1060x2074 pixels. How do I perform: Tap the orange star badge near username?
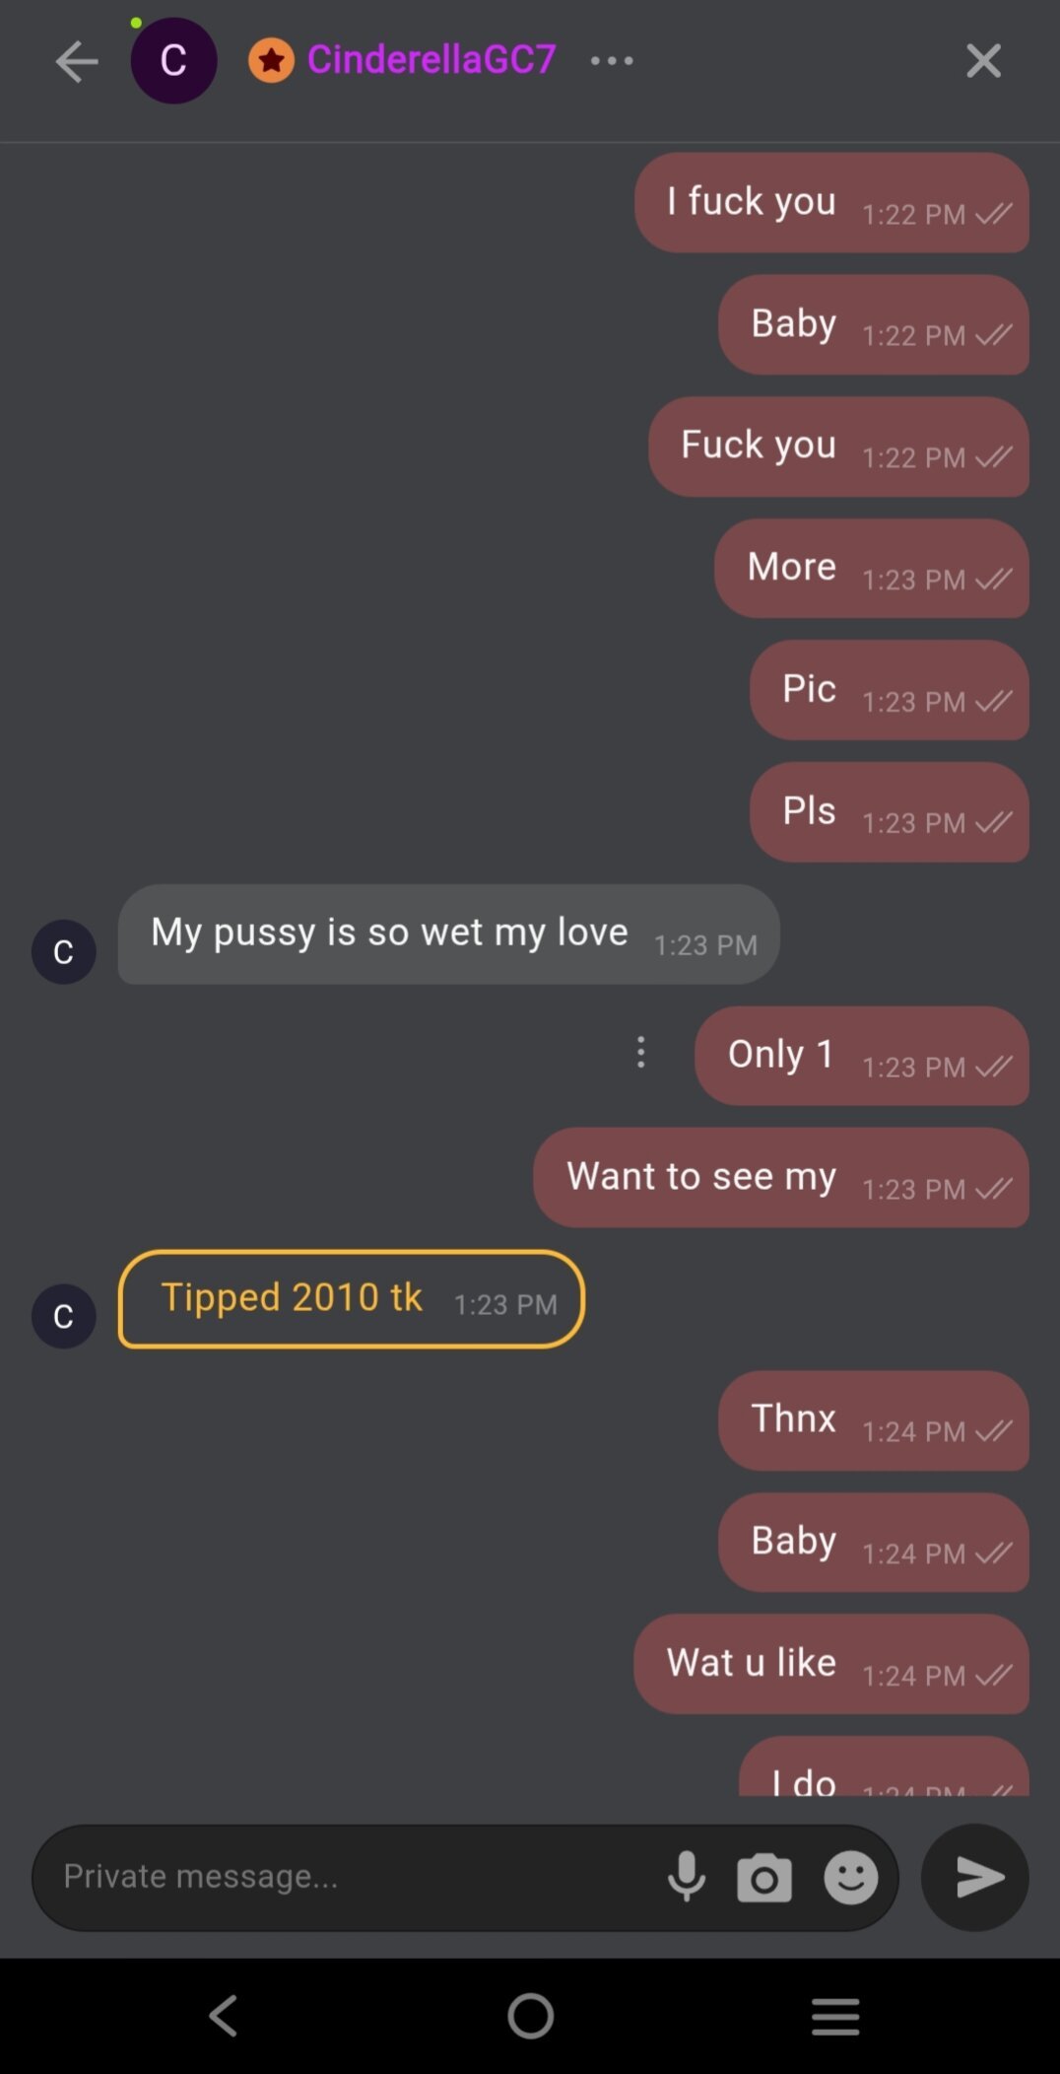(271, 61)
